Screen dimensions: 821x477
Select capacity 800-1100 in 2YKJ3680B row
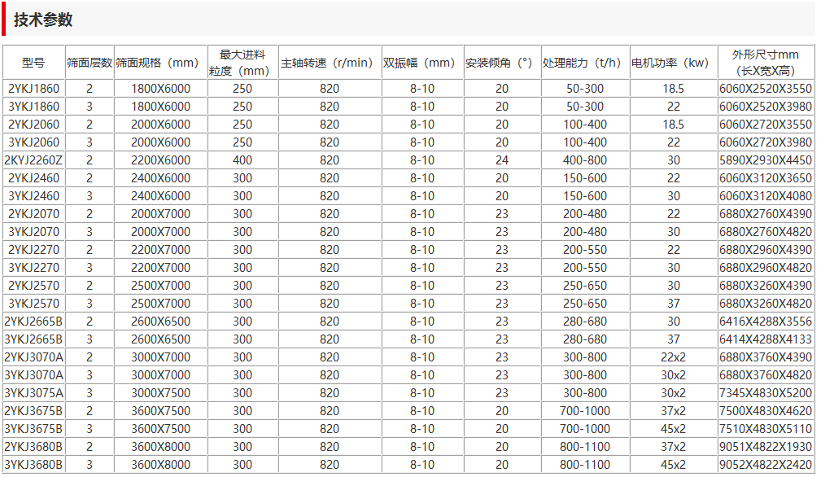[585, 447]
